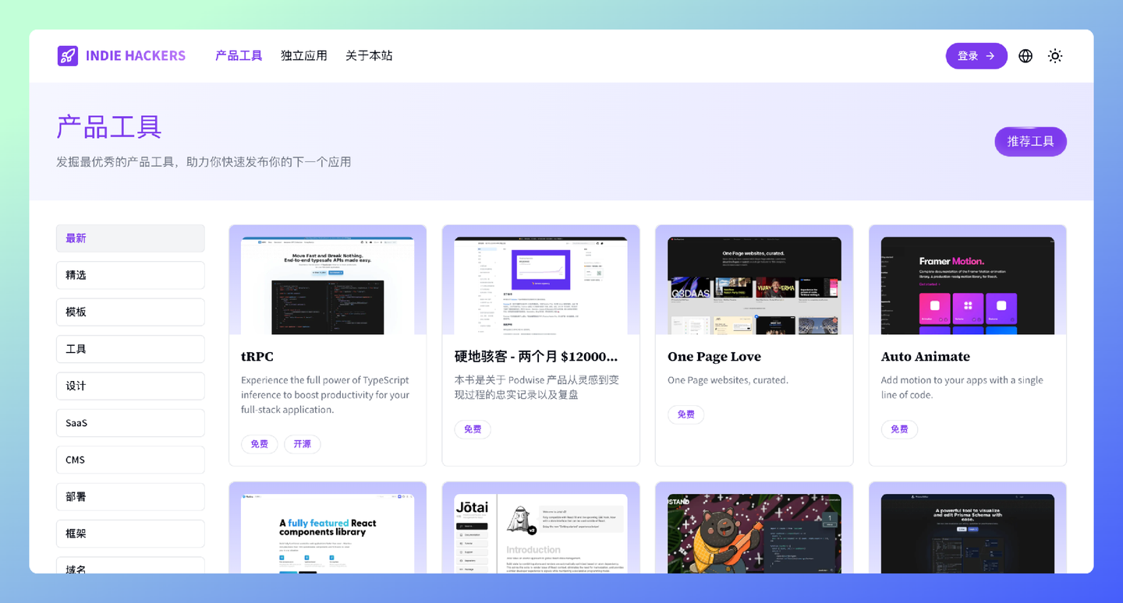Open the bear with guitar thumbnail
The image size is (1123, 603).
(x=754, y=534)
